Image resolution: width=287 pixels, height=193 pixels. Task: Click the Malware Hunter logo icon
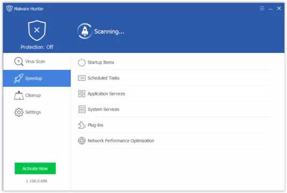tap(9, 9)
